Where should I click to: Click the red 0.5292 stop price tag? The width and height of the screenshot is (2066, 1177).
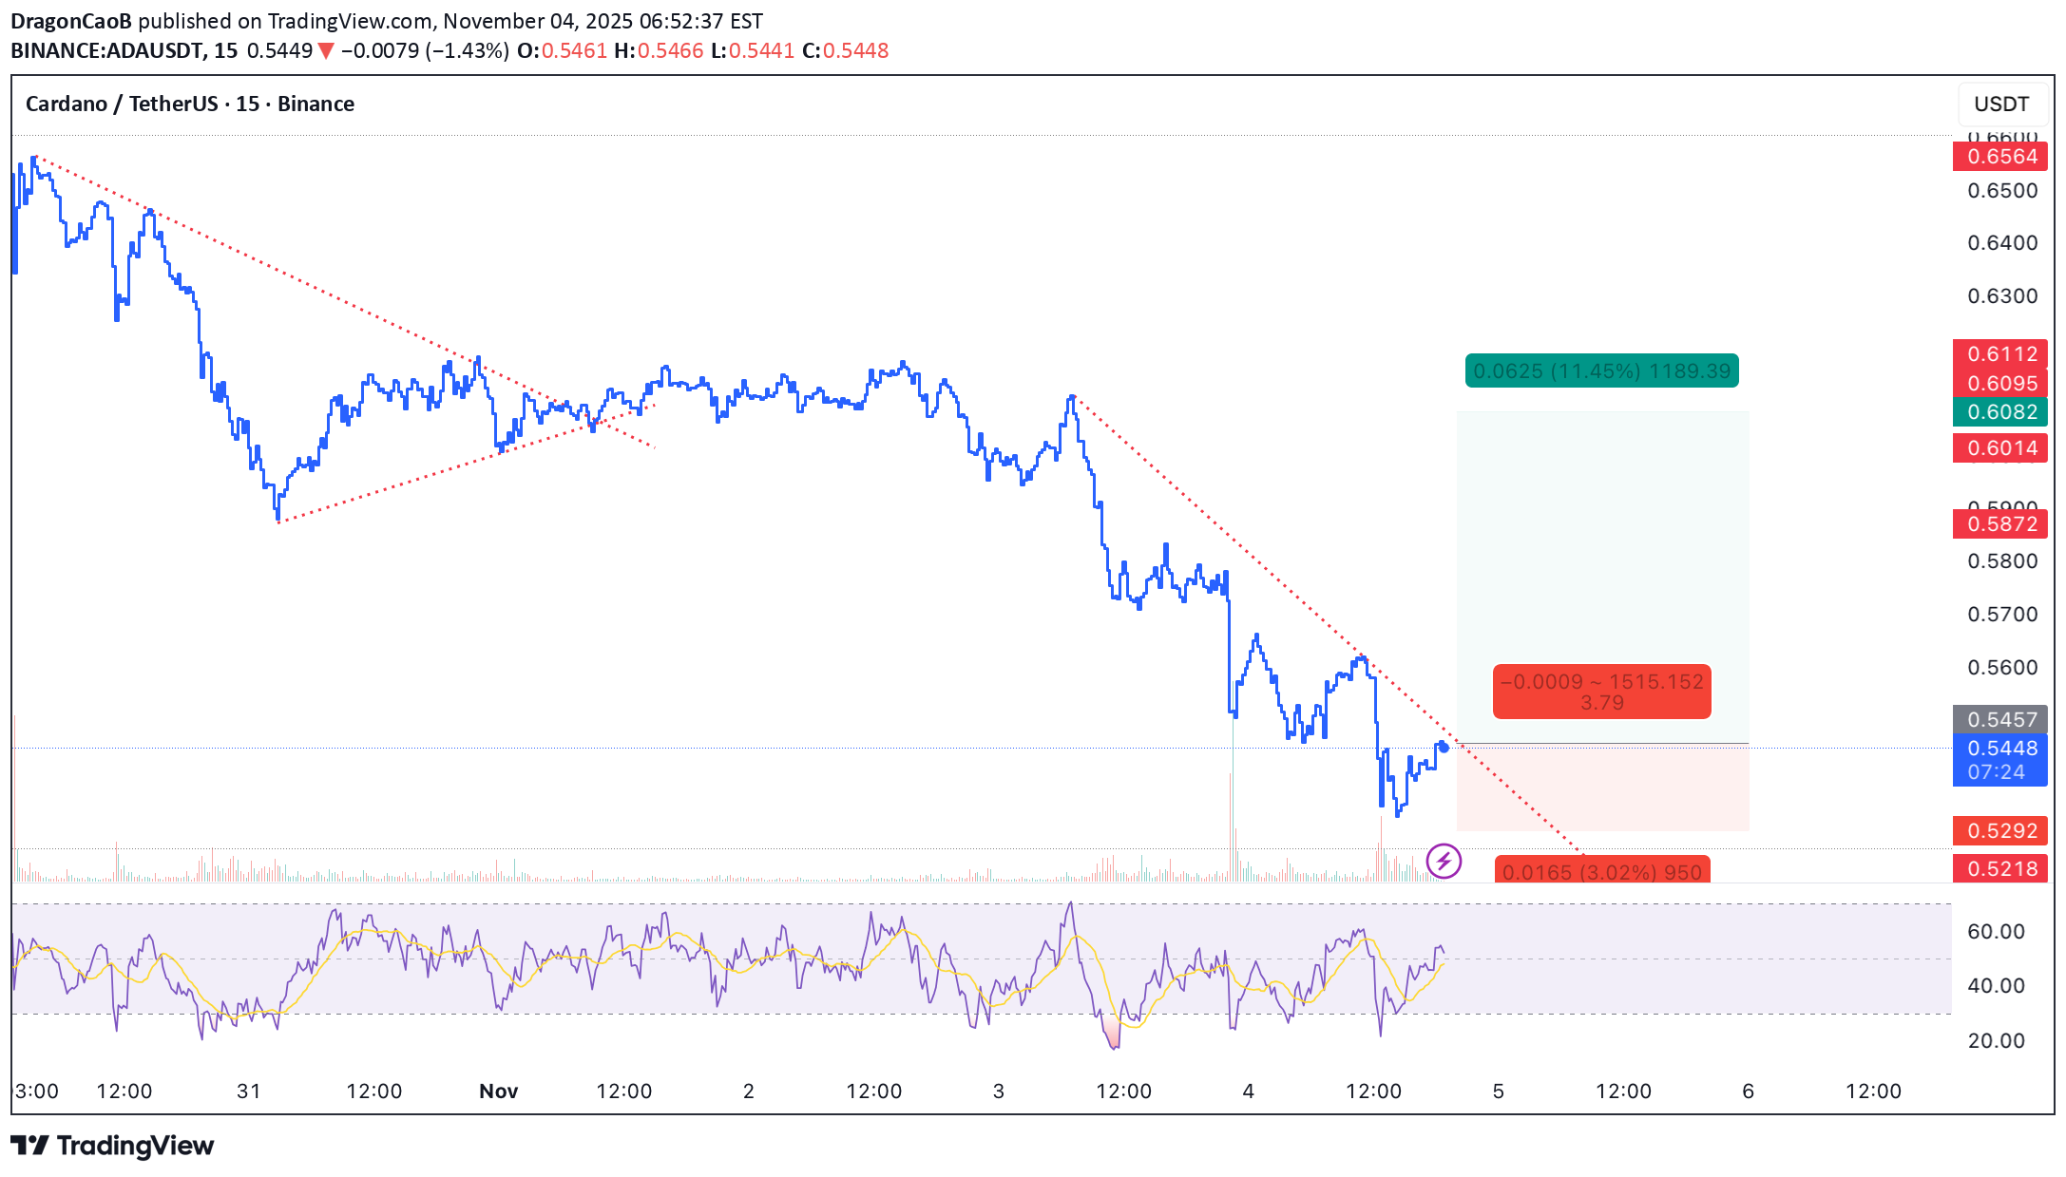pos(1999,831)
